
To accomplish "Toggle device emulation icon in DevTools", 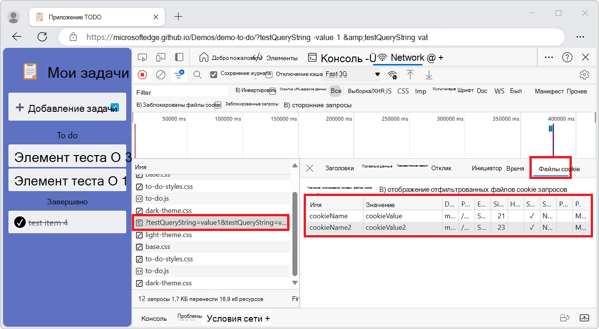I will pyautogui.click(x=160, y=58).
